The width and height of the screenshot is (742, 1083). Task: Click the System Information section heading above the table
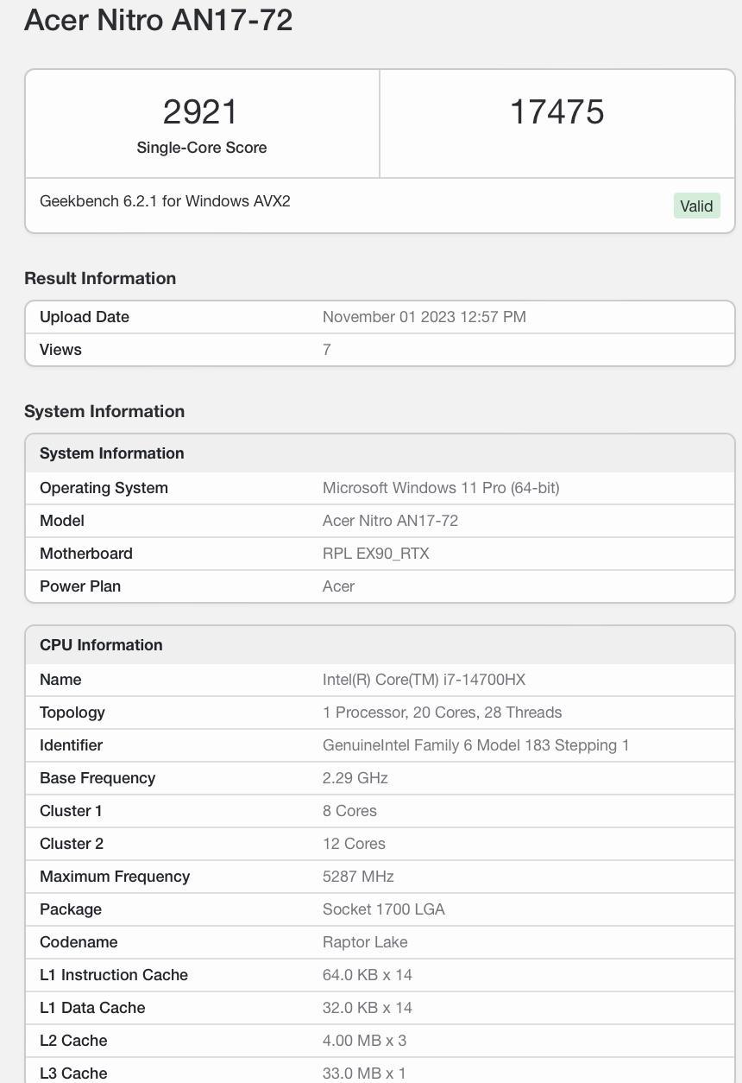click(x=104, y=411)
